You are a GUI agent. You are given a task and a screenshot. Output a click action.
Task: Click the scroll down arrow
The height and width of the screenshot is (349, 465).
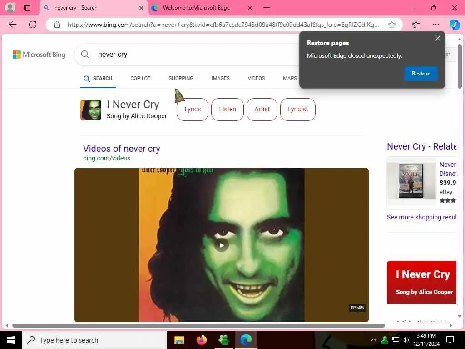pos(460,316)
